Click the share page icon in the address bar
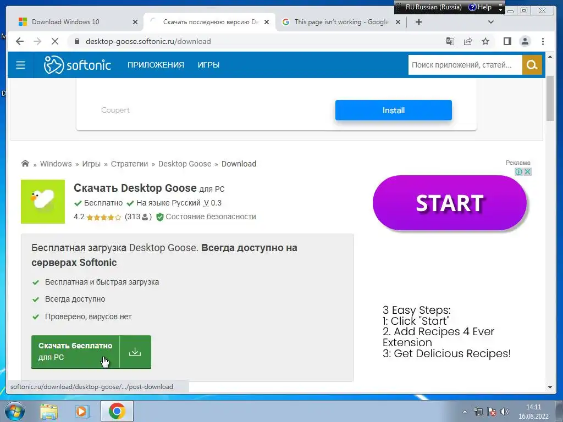 click(468, 41)
